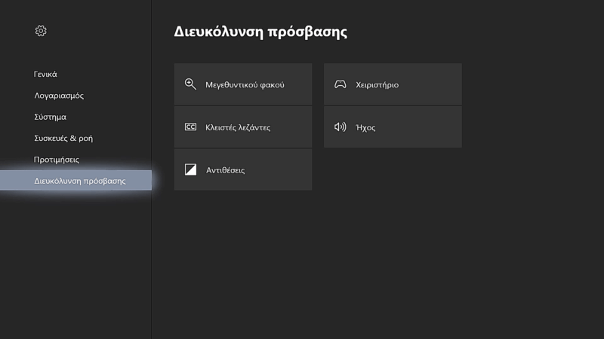Open the Γενικά settings category
Image resolution: width=604 pixels, height=339 pixels.
point(45,75)
